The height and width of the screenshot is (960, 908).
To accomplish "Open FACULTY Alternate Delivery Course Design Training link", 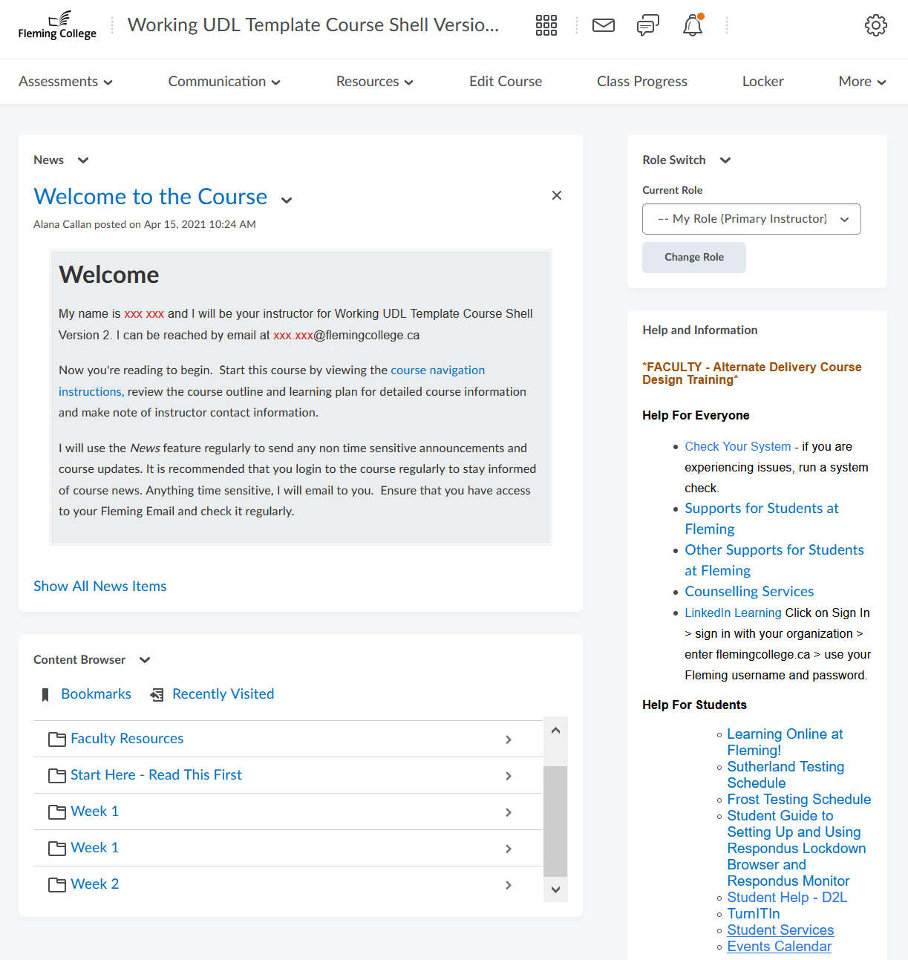I will [752, 373].
